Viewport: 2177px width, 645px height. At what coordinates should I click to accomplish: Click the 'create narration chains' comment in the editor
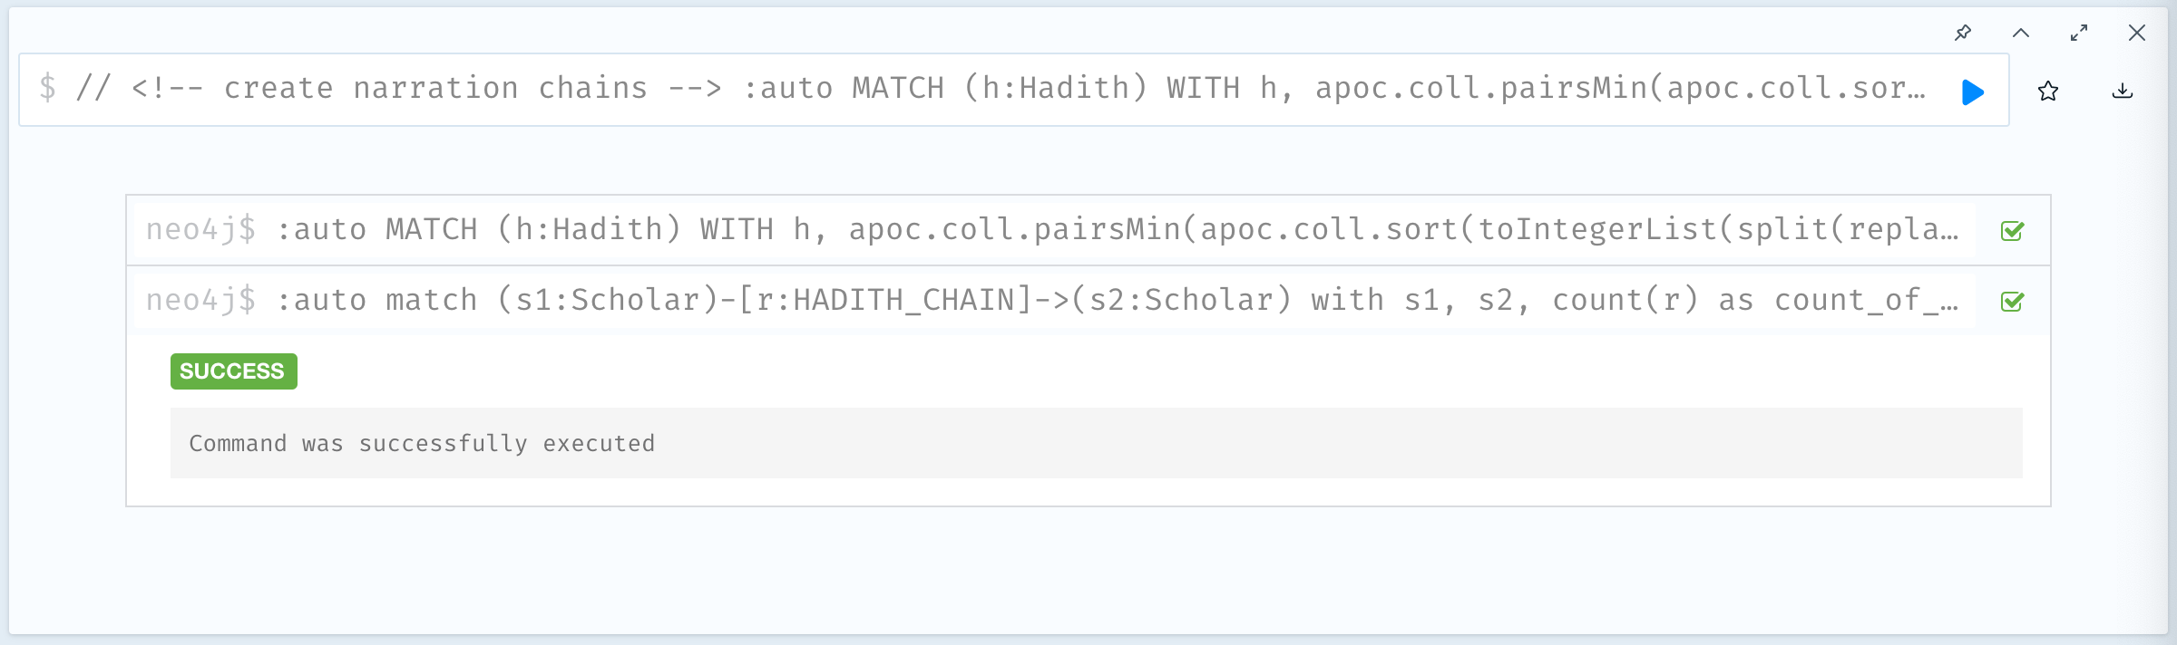click(435, 89)
